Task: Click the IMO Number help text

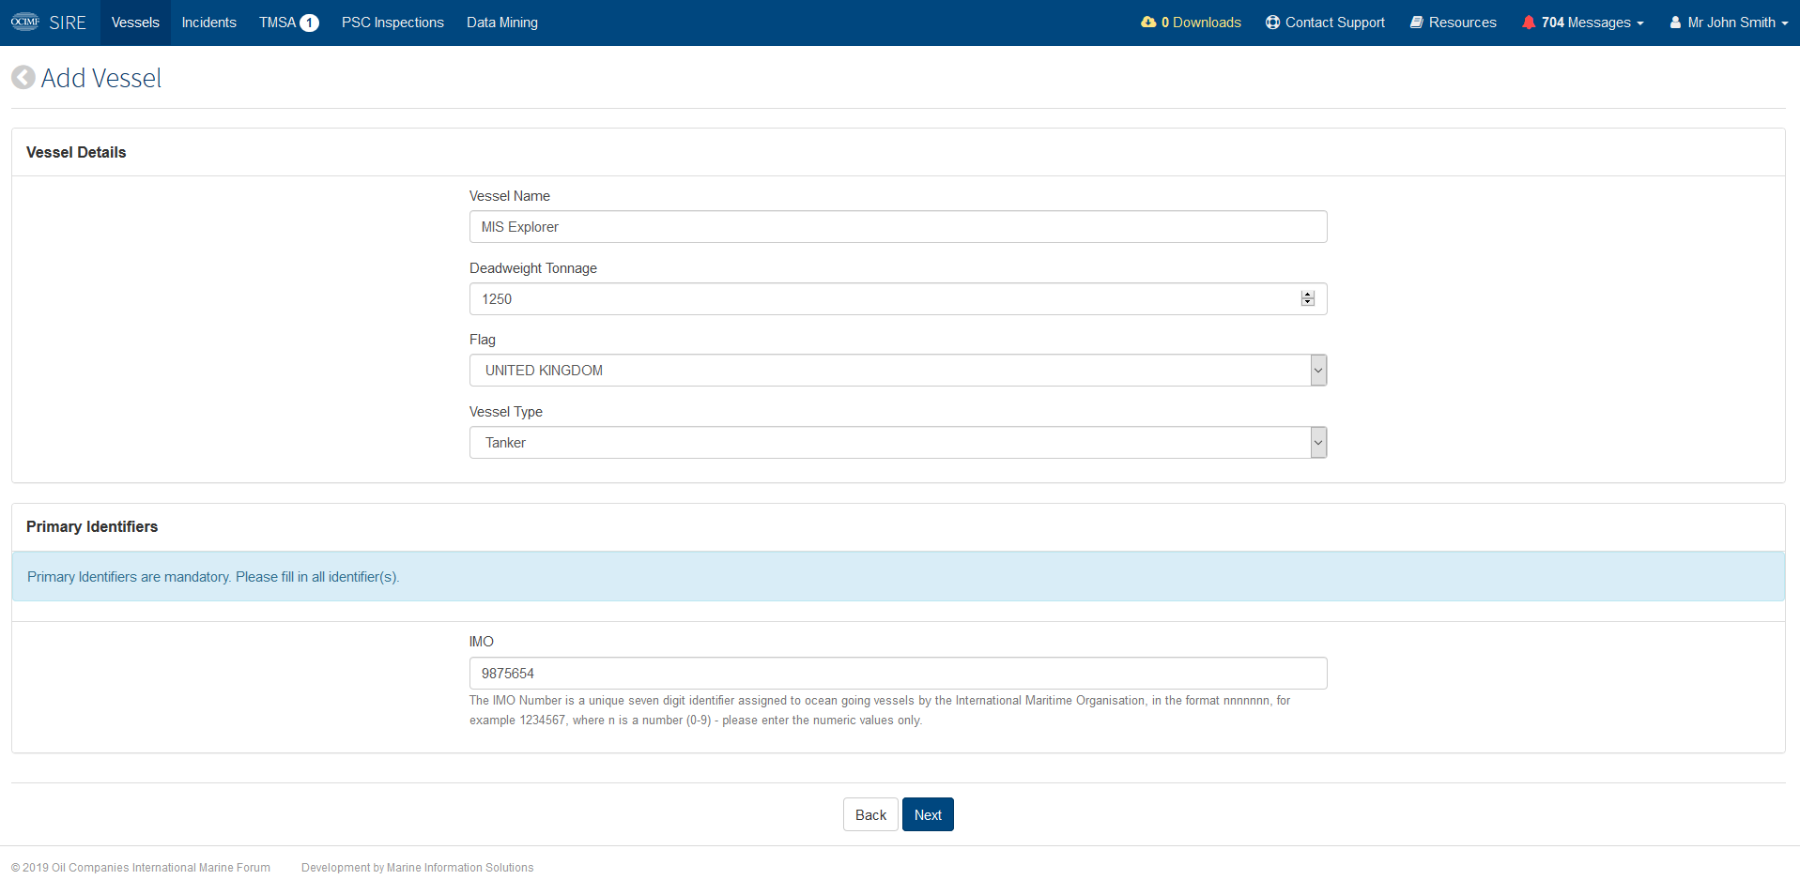Action: click(880, 710)
